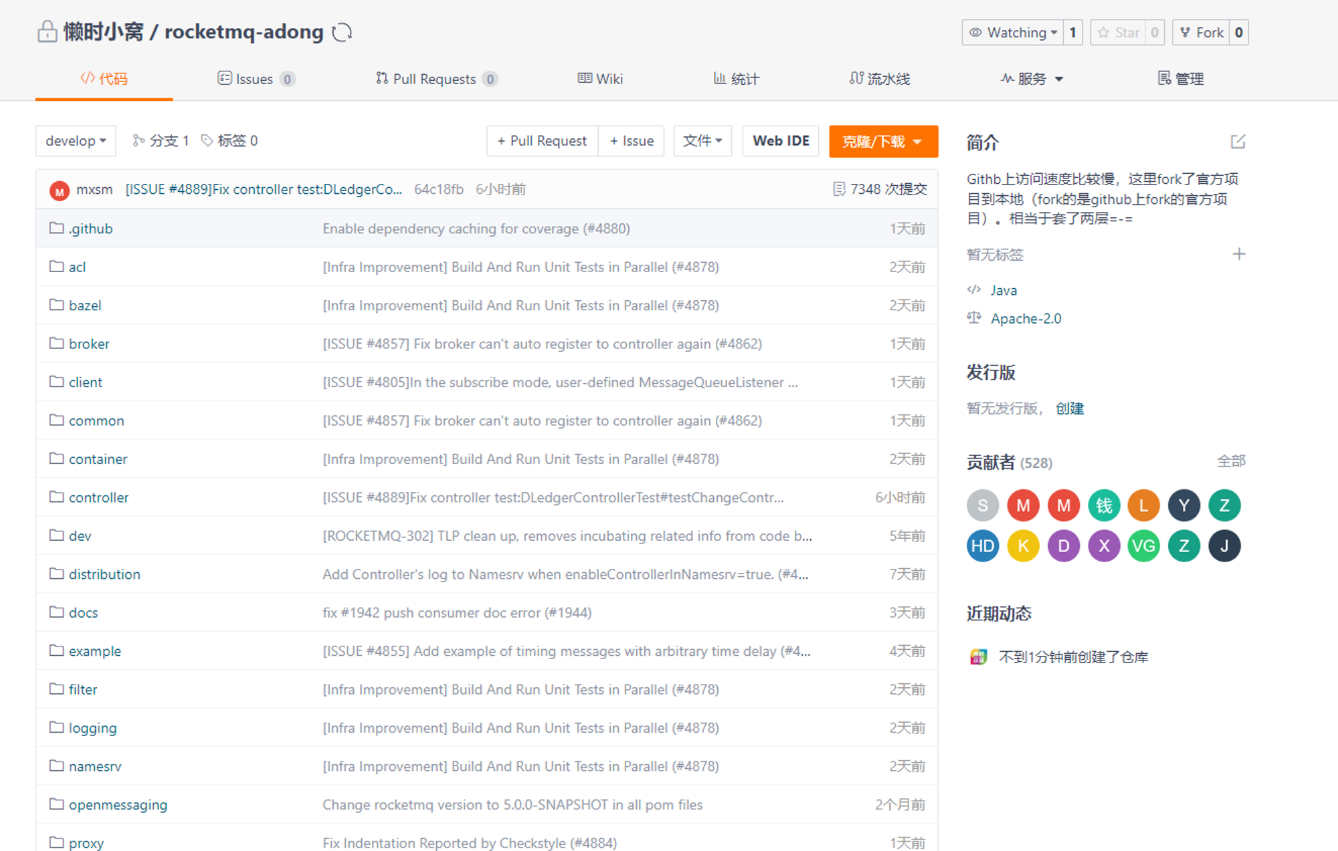
Task: Expand the 文件 dropdown
Action: (702, 141)
